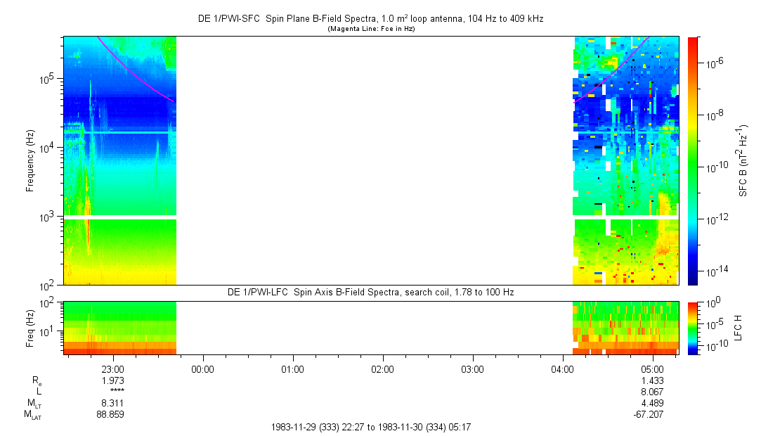Click the 05:00 time axis label
The image size is (761, 436).
(x=652, y=369)
